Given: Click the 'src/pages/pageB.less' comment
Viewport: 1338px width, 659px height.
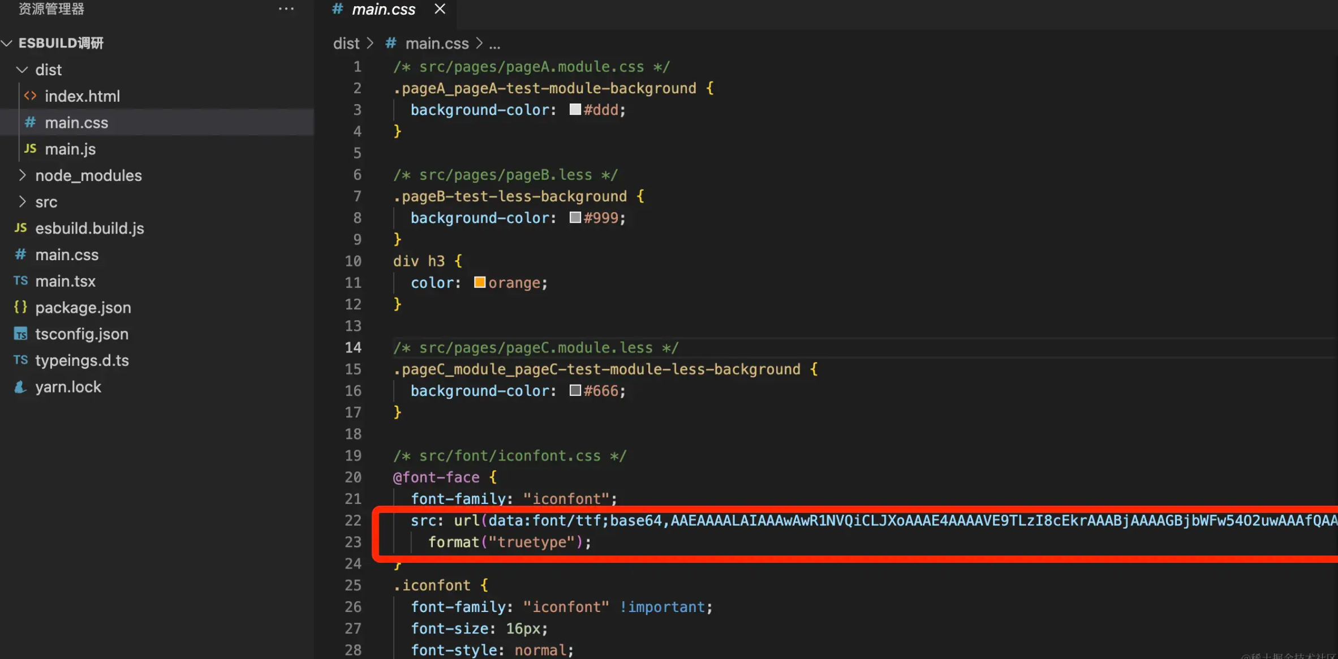Looking at the screenshot, I should (506, 175).
